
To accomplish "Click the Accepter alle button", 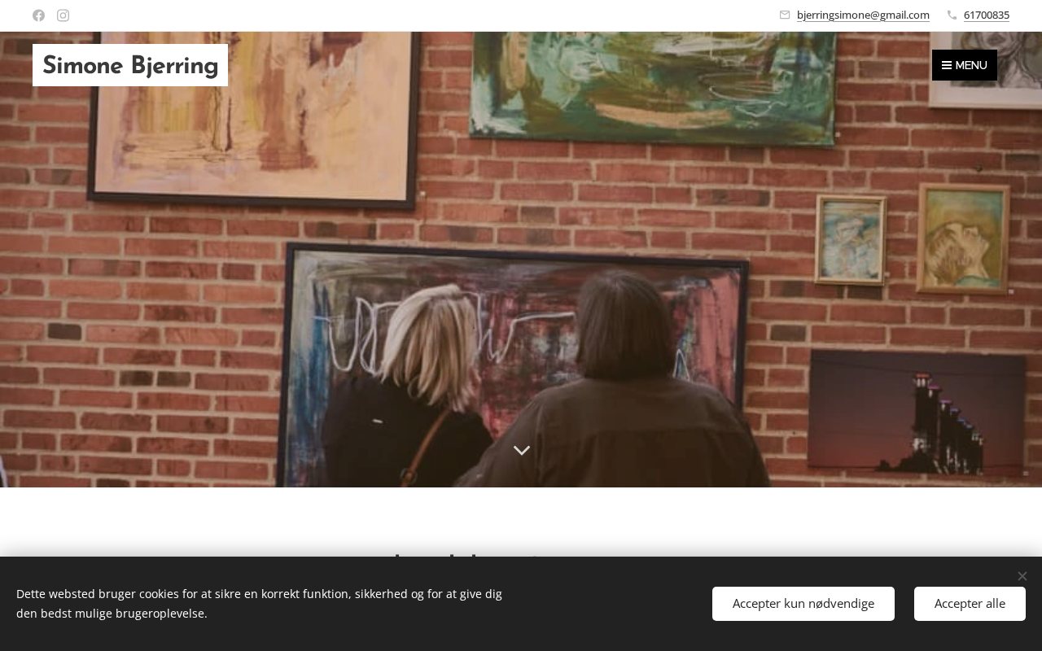I will pos(970,604).
